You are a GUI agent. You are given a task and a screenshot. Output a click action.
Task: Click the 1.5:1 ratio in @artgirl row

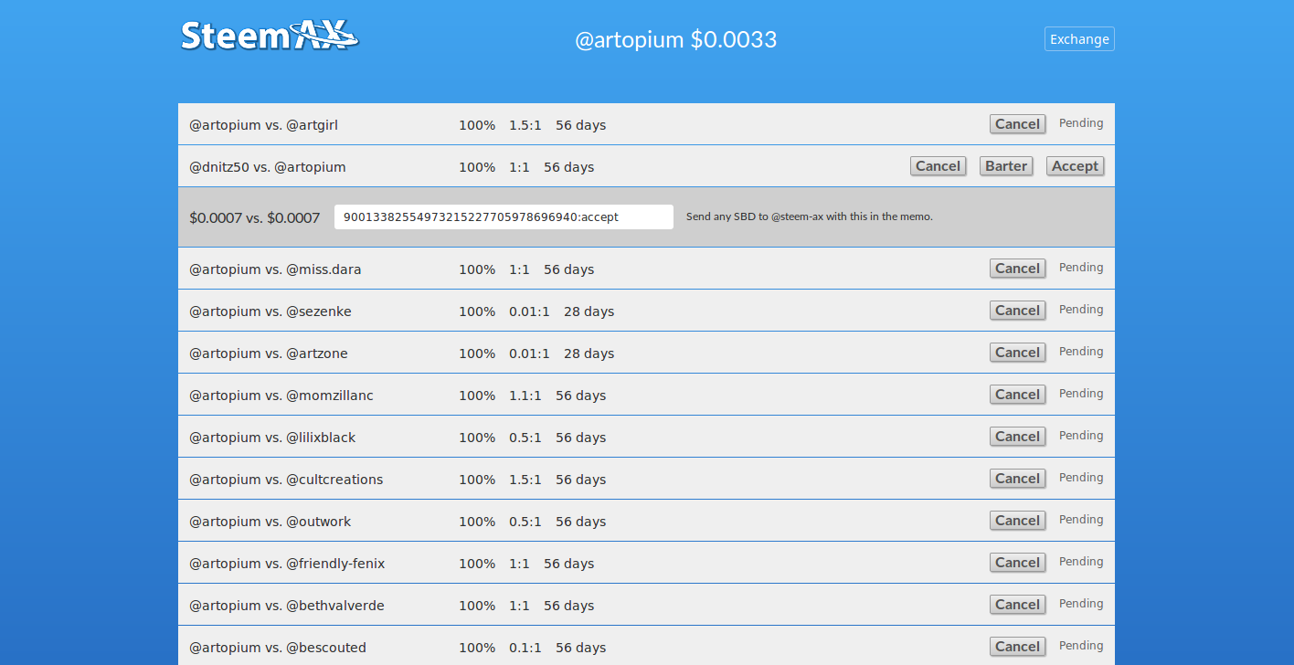click(525, 125)
